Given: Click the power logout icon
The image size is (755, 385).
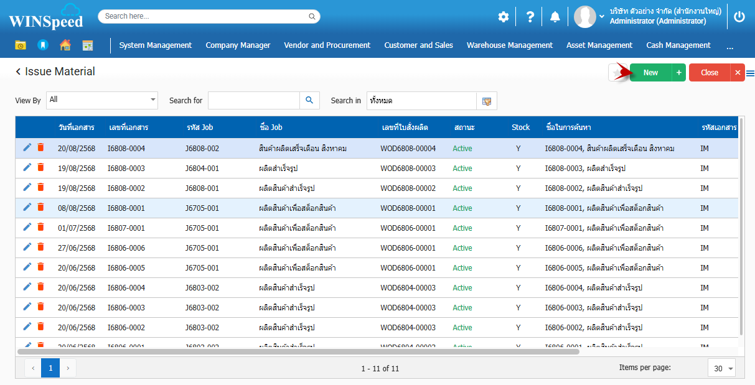Looking at the screenshot, I should (x=739, y=17).
